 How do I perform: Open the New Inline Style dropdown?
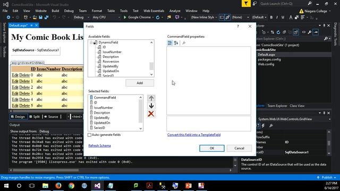pyautogui.click(x=203, y=18)
